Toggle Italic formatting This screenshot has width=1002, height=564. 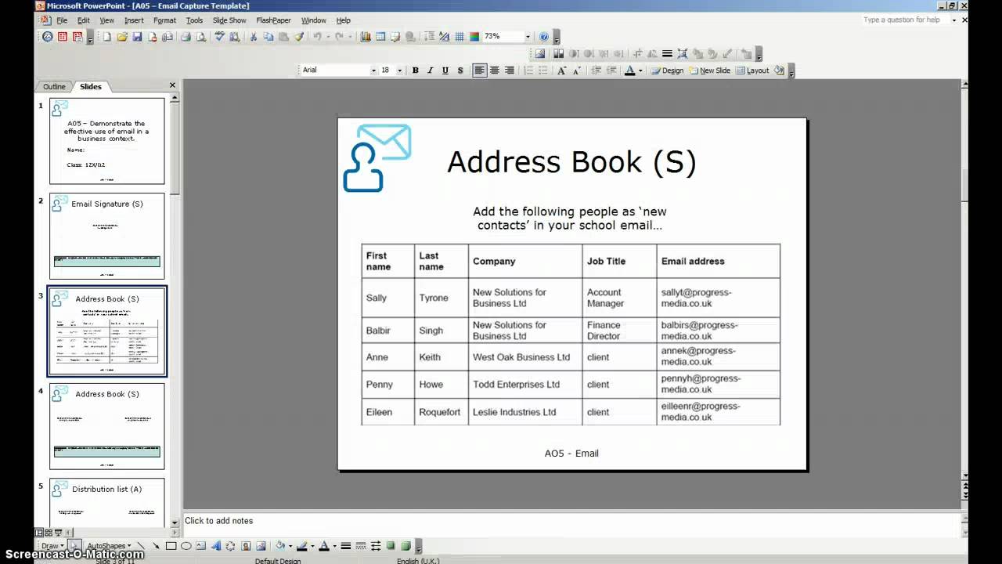(x=431, y=70)
